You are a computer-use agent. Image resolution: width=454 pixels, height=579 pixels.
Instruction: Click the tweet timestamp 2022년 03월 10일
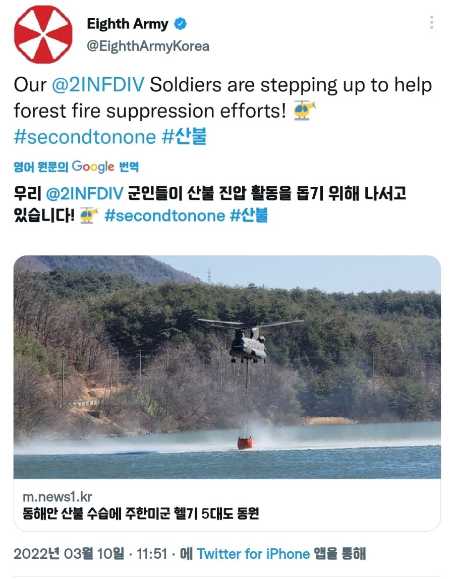[69, 554]
